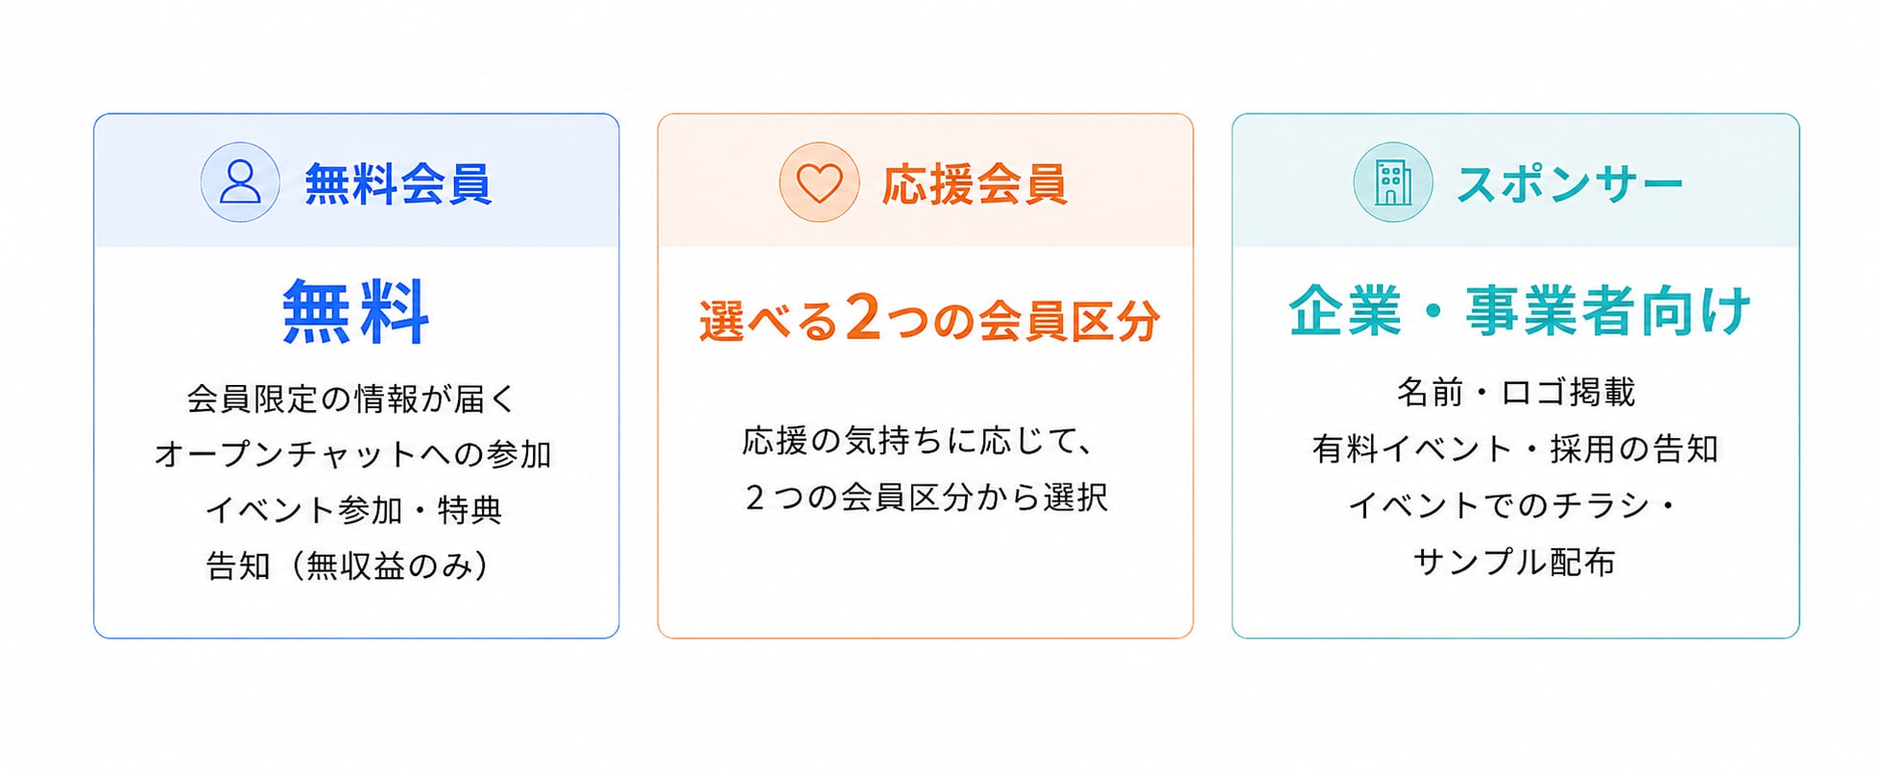Click the heart icon for 応援会員
Viewport: 1878px width, 772px height.
pos(819,182)
